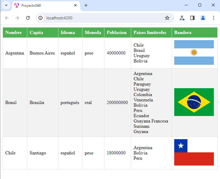This screenshot has height=179, width=220.
Task: Click Venezuela in Brasil's neighbors list
Action: click(x=143, y=100)
